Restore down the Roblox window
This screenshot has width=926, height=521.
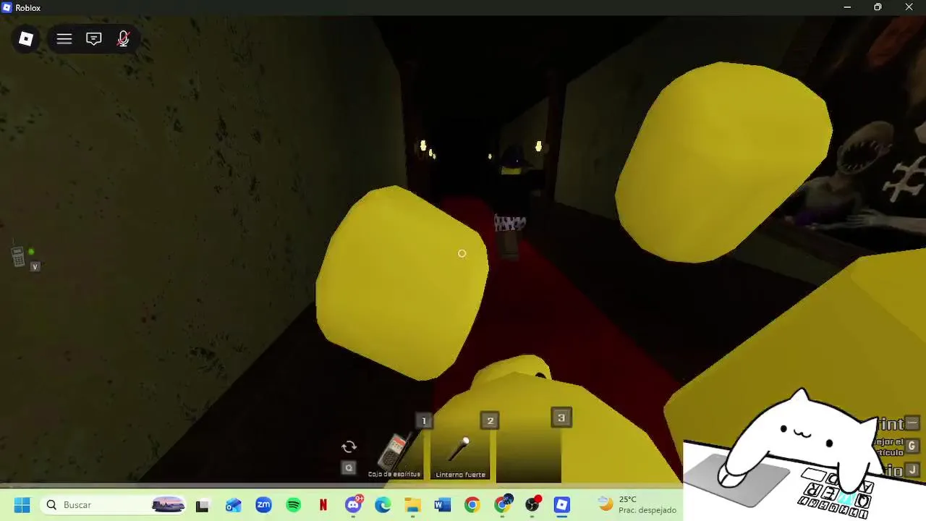pyautogui.click(x=878, y=7)
